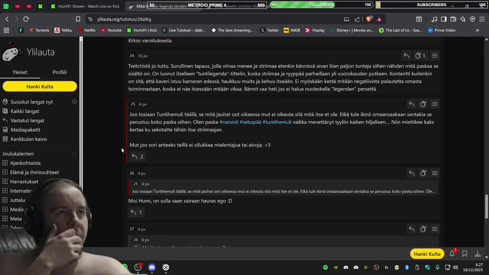Open Discord from the taskbar
489x275 pixels.
(x=152, y=267)
